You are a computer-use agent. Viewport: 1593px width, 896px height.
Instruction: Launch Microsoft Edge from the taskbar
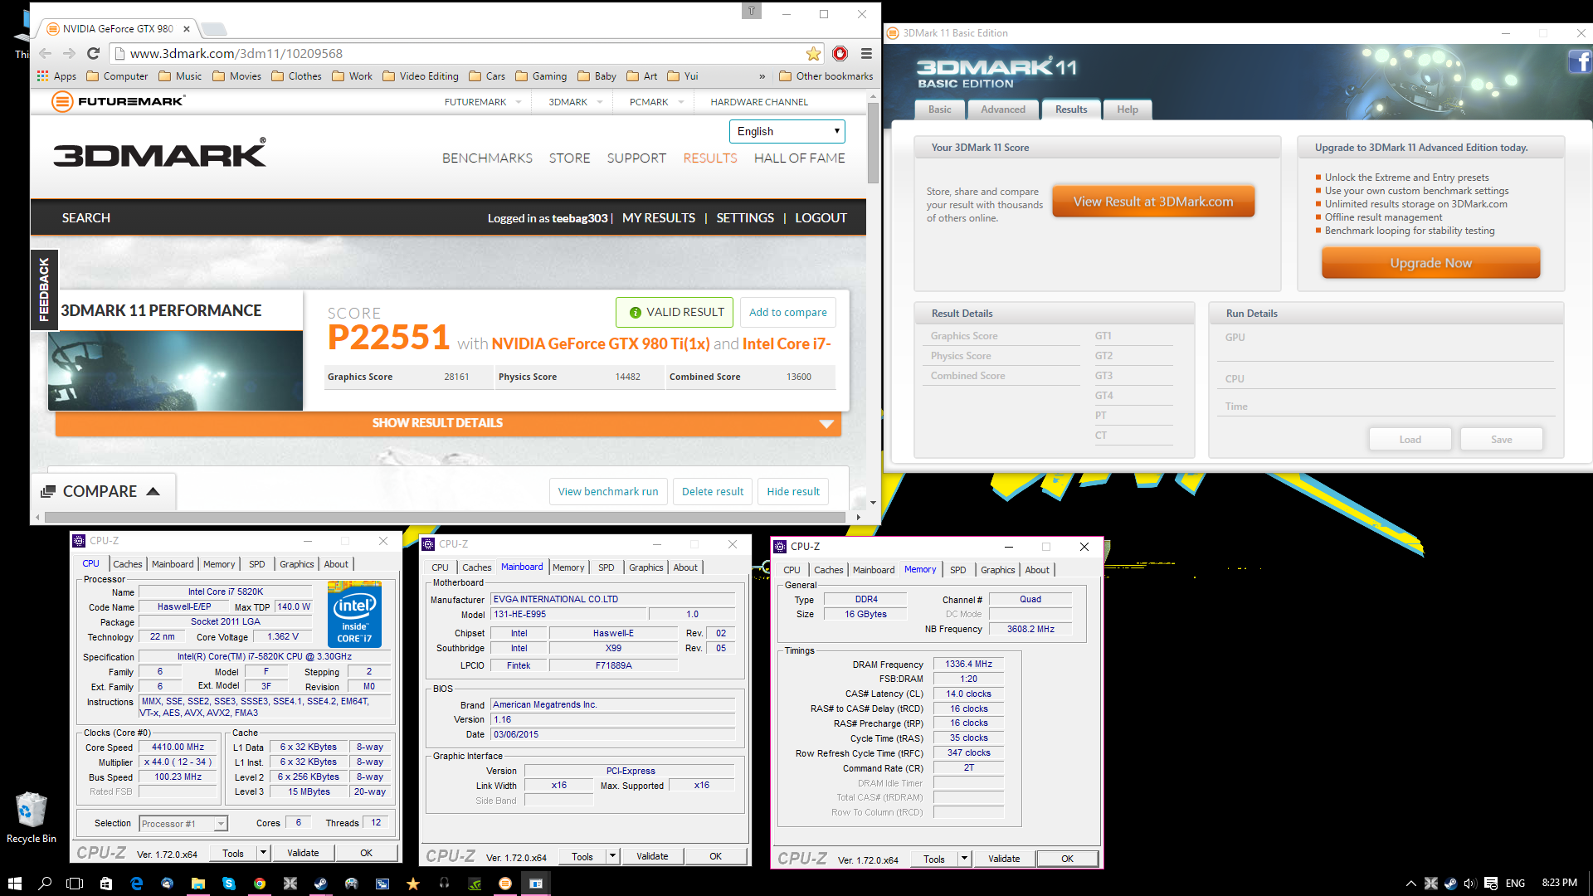[x=137, y=884]
